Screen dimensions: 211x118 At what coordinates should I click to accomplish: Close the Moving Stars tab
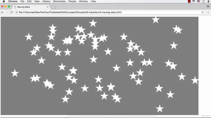(x=47, y=7)
